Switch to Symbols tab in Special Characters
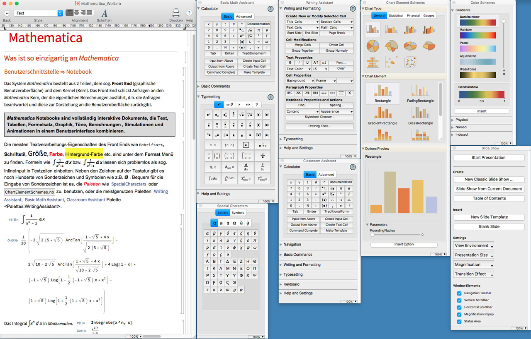 point(238,213)
